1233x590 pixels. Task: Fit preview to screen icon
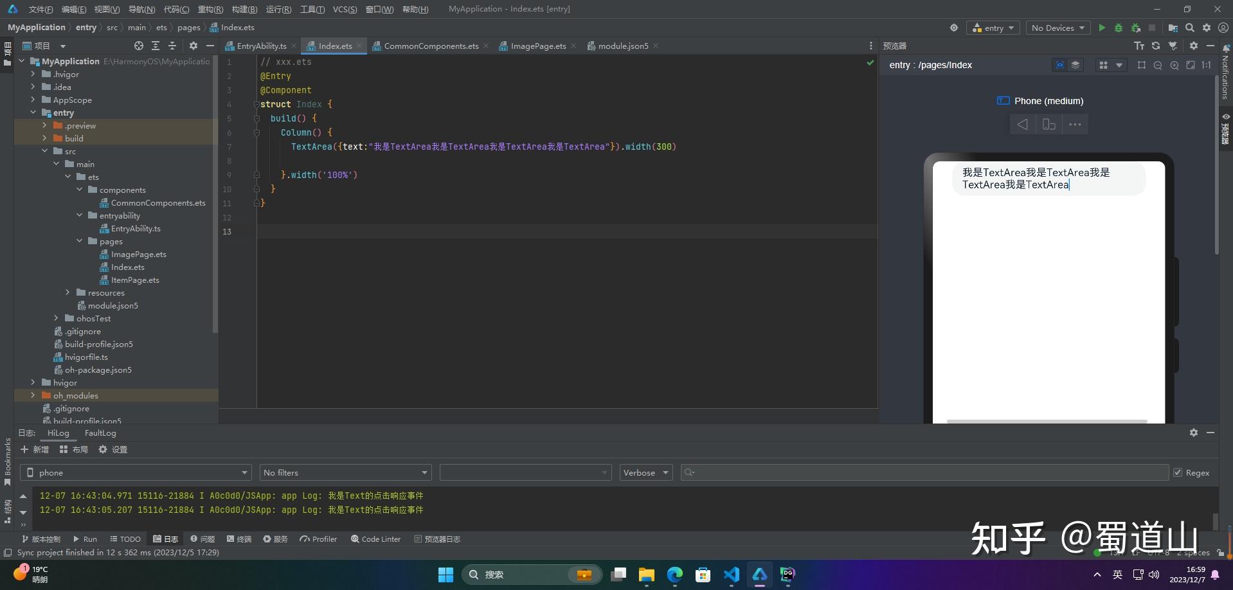pos(1191,65)
